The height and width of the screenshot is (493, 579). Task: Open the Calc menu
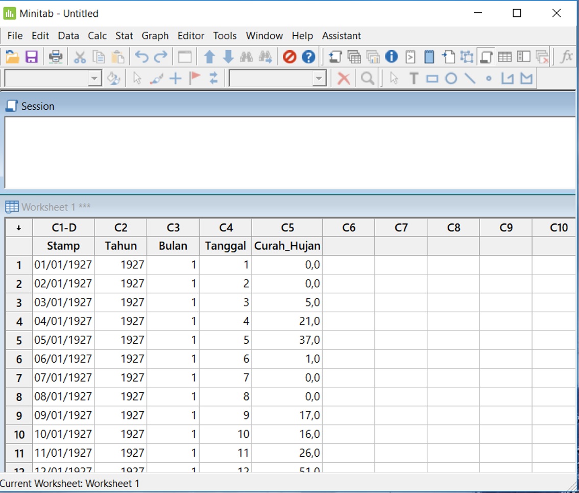[97, 36]
